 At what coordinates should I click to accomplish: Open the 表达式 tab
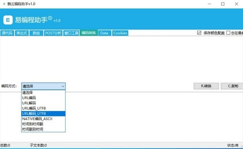click(22, 33)
